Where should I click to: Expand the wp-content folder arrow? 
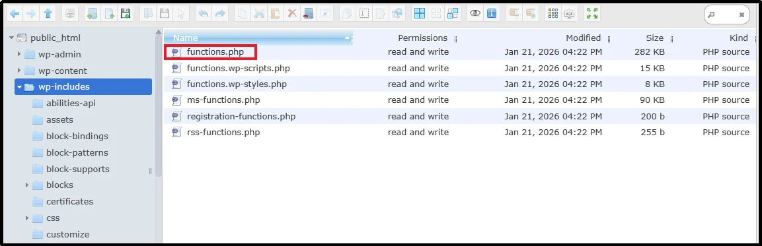coord(19,71)
